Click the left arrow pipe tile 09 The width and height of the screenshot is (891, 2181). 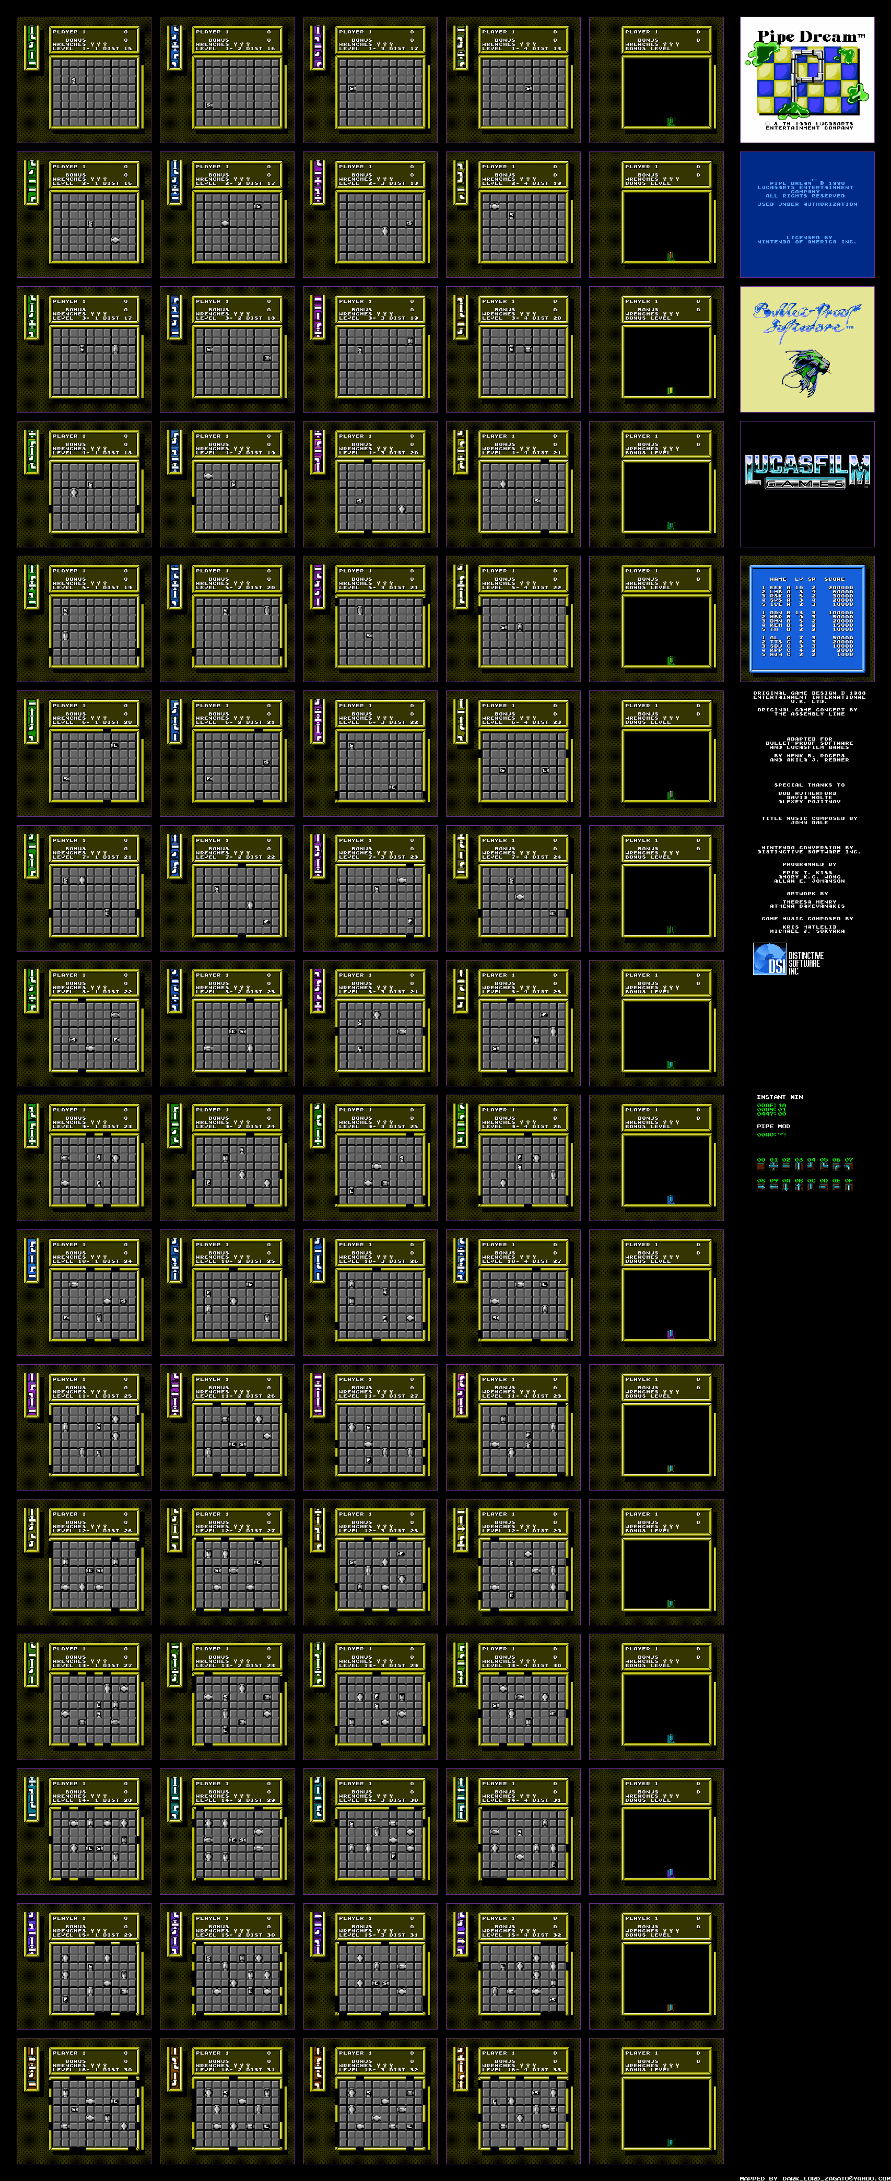click(772, 1186)
